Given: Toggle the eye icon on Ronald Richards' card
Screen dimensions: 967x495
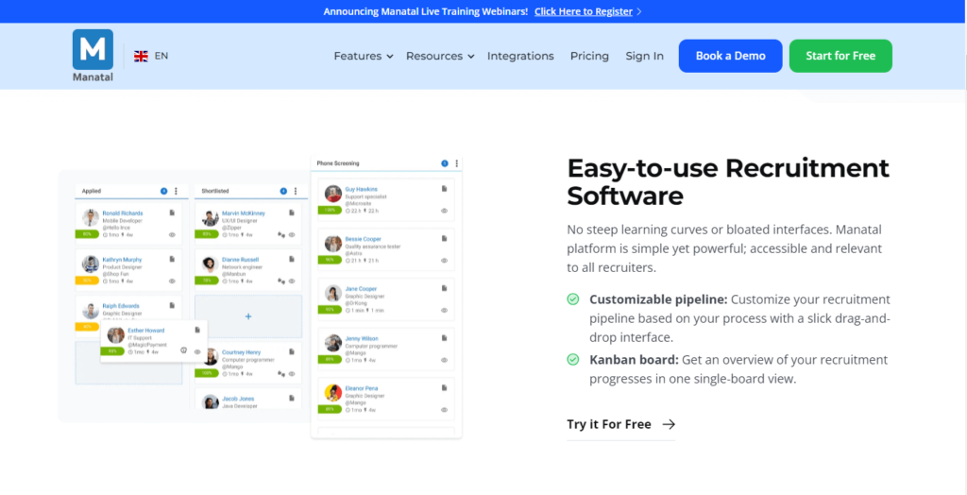Looking at the screenshot, I should pos(172,234).
